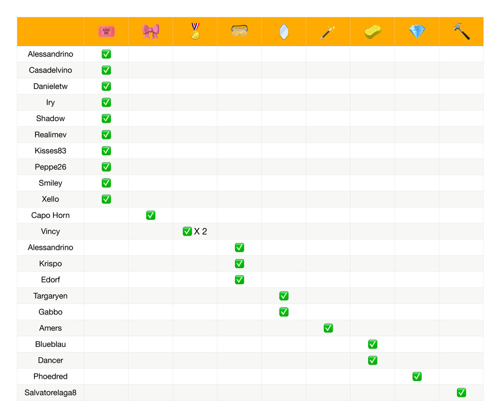501x418 pixels.
Task: Select the name 'Peppe26'
Action: click(x=51, y=167)
